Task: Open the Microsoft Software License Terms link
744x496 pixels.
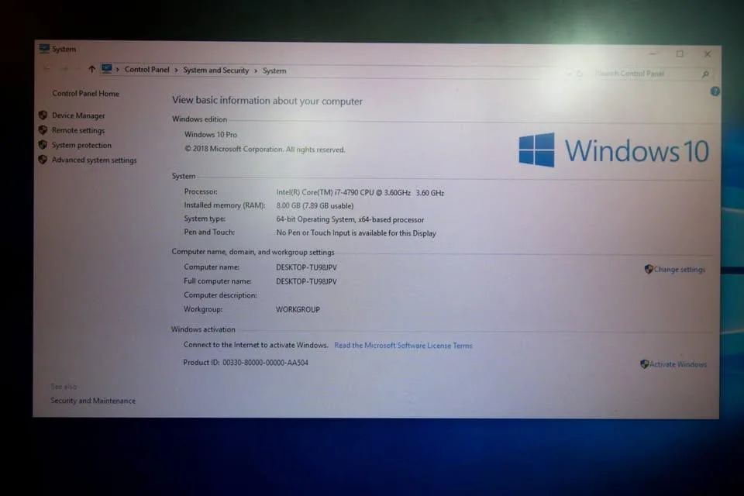Action: [x=403, y=346]
